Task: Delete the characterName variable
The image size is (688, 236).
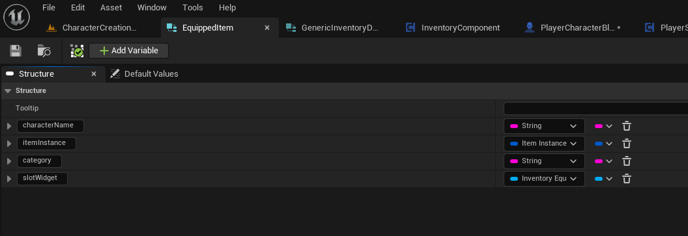Action: pos(627,126)
